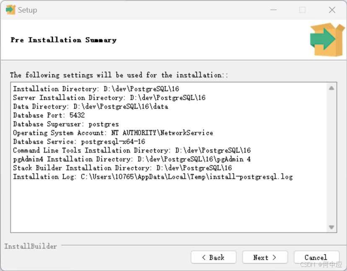Image resolution: width=347 pixels, height=271 pixels.
Task: Select the 'Server Installation Directory' line
Action: click(x=109, y=97)
